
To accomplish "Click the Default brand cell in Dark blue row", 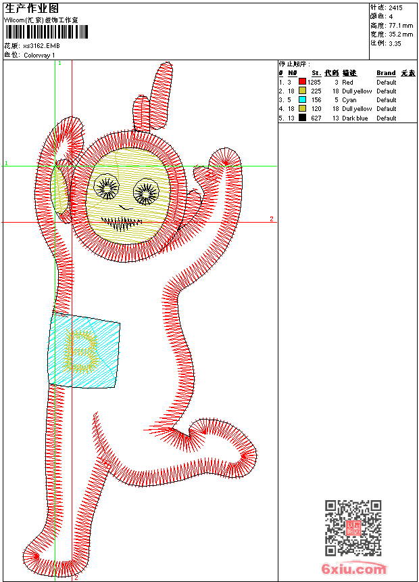I will coord(387,118).
